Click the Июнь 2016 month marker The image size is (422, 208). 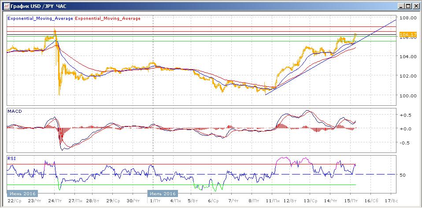[22, 193]
